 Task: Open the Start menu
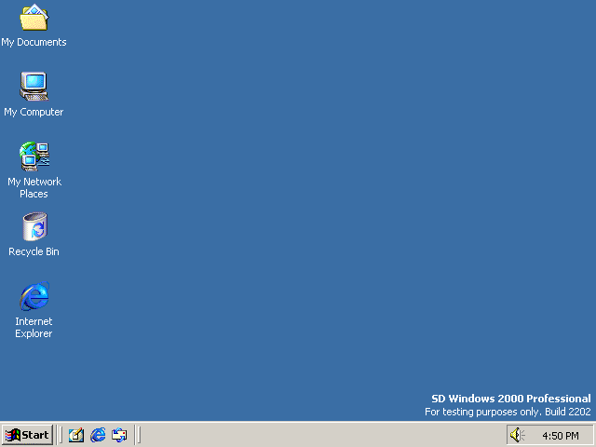pyautogui.click(x=27, y=435)
